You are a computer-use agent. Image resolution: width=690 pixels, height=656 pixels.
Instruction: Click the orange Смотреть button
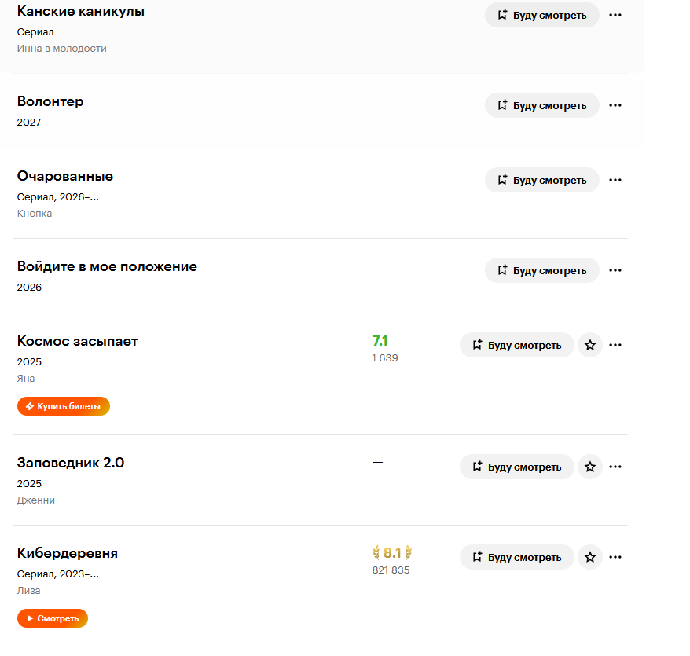pyautogui.click(x=53, y=618)
